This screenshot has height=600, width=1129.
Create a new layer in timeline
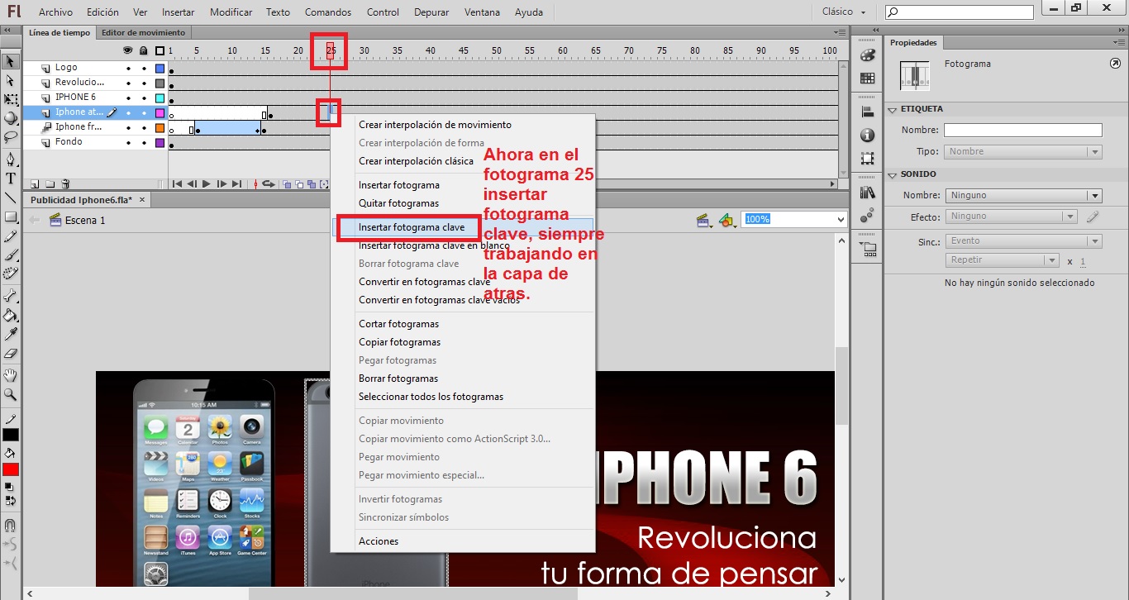coord(35,184)
